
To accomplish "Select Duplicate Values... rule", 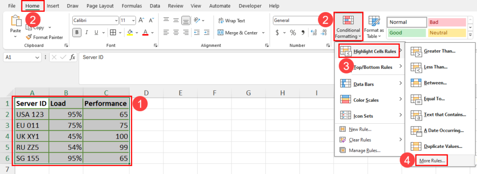I will (x=440, y=147).
